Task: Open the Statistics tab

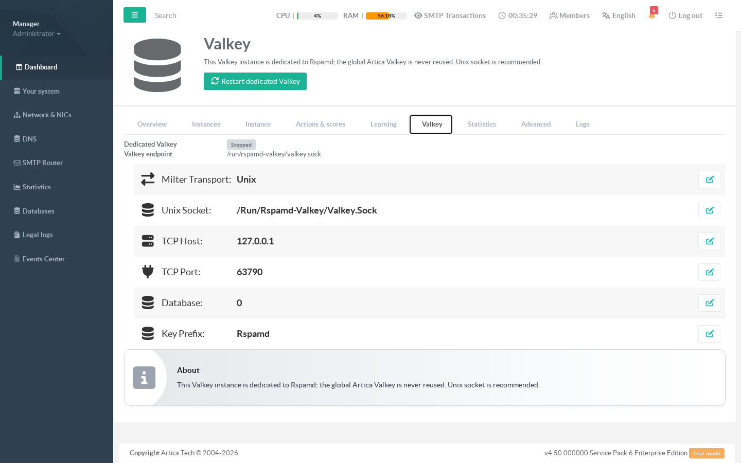Action: coord(482,124)
